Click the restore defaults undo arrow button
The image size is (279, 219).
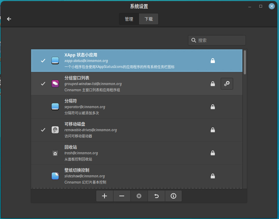click(156, 196)
